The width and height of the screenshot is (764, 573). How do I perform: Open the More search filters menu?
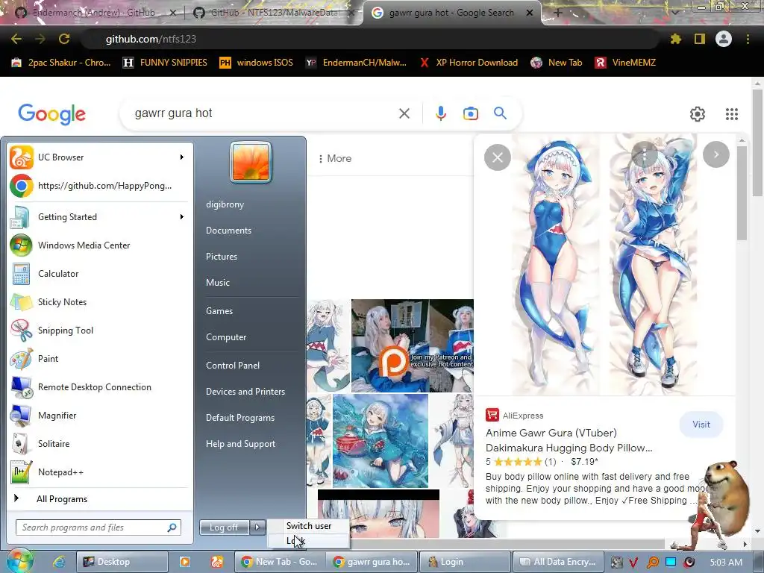click(x=335, y=158)
